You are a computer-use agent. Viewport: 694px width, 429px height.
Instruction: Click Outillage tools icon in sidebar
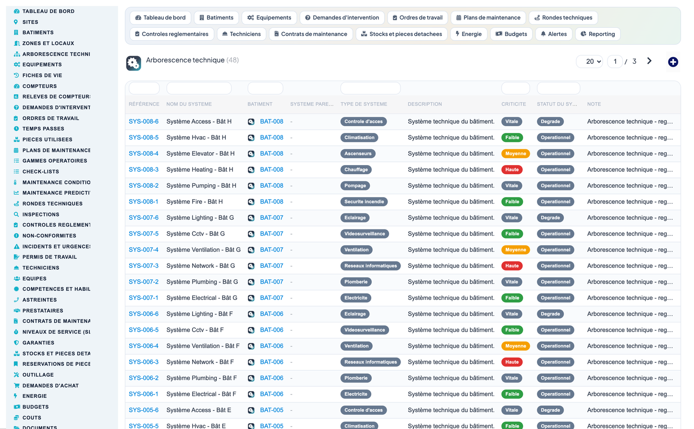tap(16, 375)
